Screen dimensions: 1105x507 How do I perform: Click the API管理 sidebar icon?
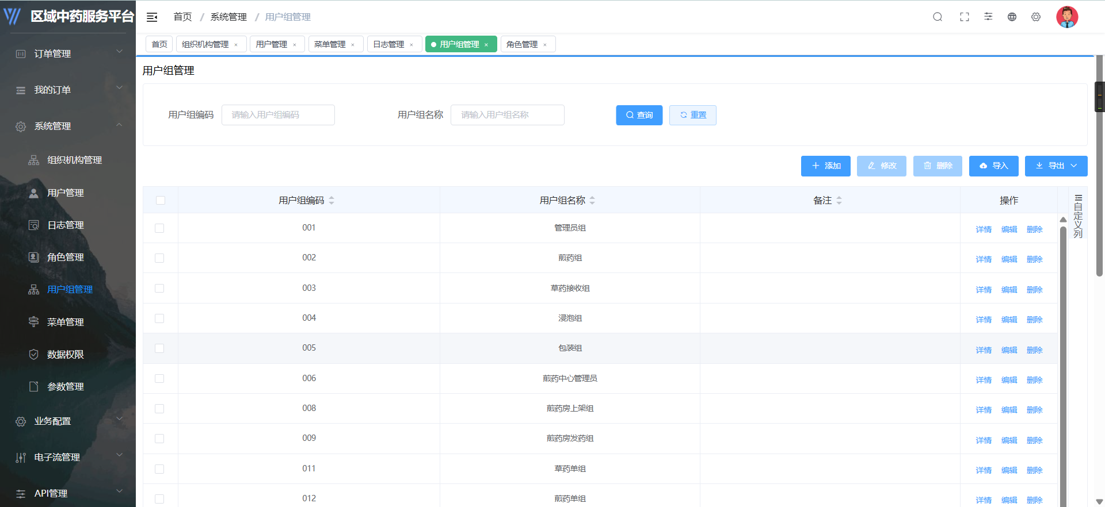click(x=21, y=494)
